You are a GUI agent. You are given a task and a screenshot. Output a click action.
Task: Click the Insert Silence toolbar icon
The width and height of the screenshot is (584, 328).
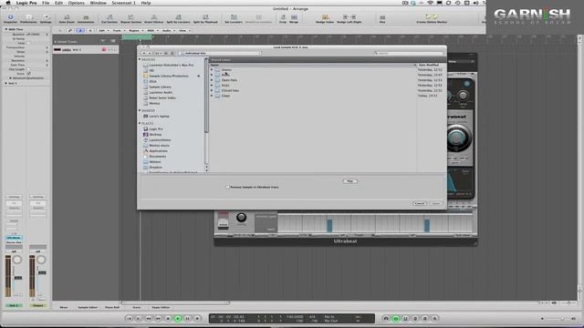point(154,17)
